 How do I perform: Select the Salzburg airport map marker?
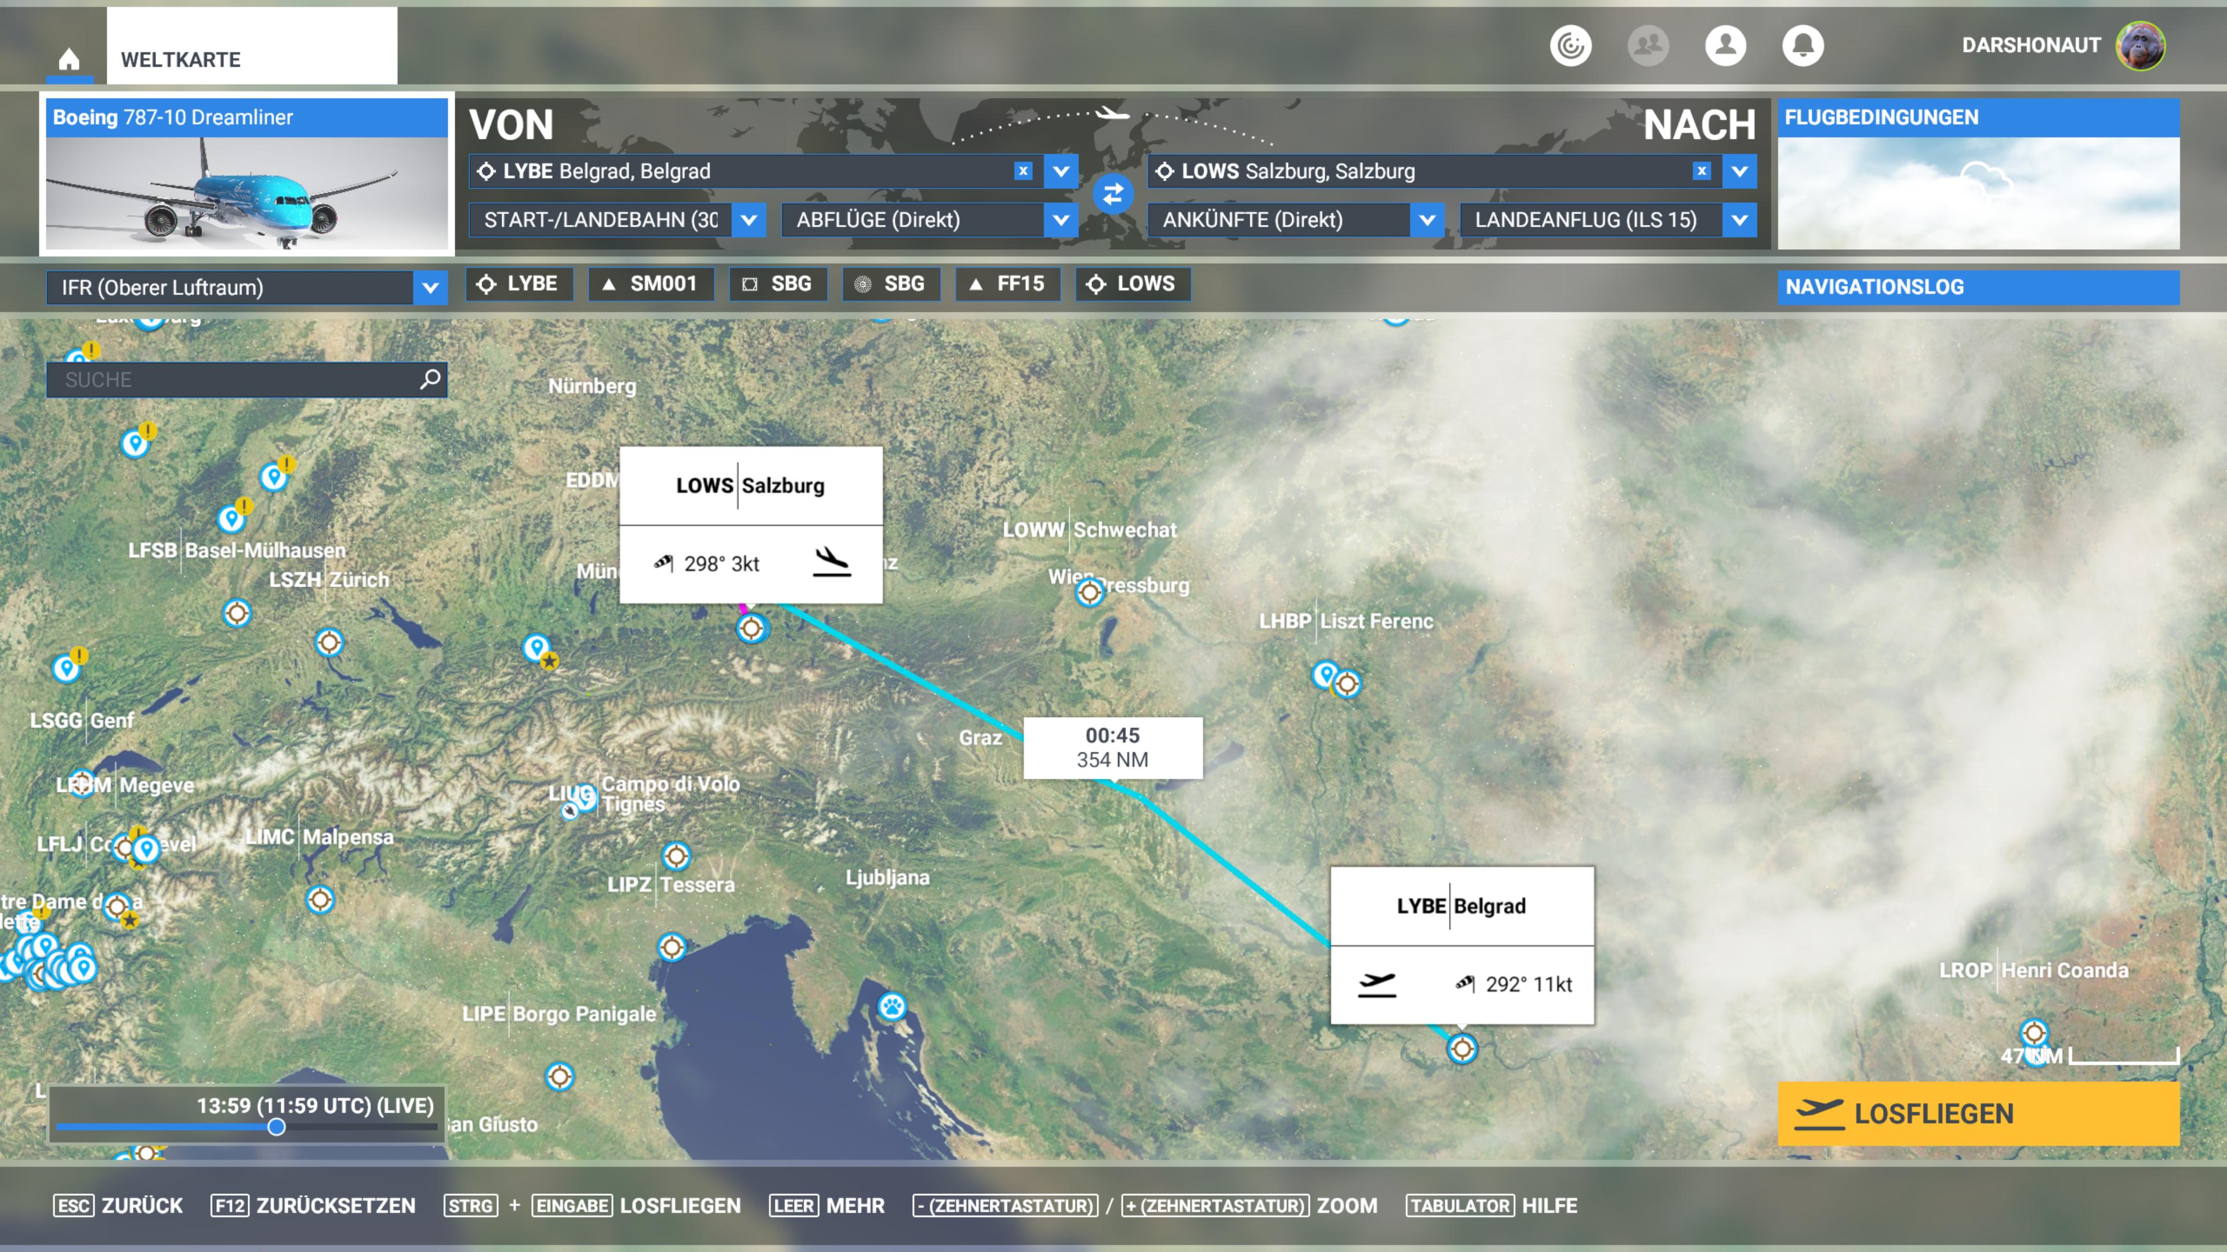pyautogui.click(x=751, y=628)
